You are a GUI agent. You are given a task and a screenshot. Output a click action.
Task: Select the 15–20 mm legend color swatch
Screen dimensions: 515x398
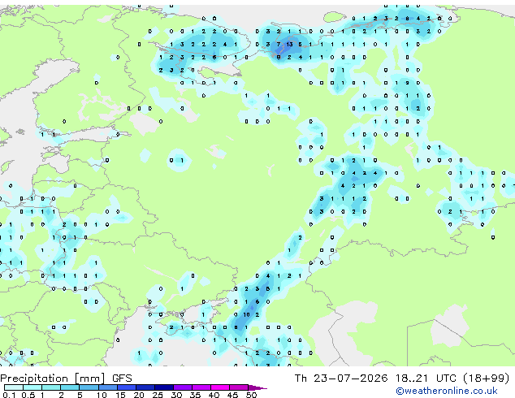point(126,387)
